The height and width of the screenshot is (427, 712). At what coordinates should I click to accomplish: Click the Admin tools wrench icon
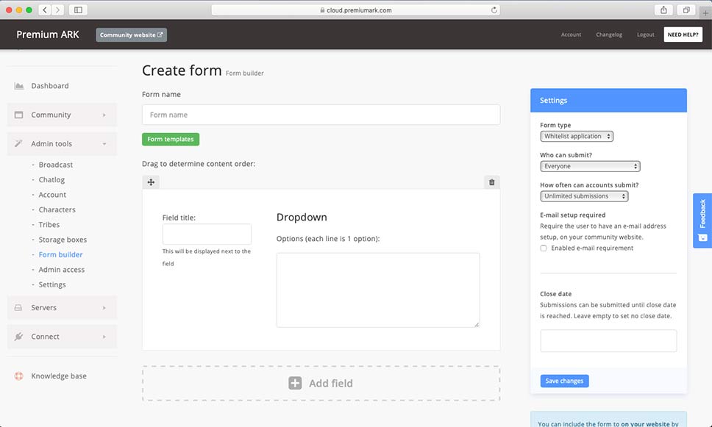click(x=19, y=143)
